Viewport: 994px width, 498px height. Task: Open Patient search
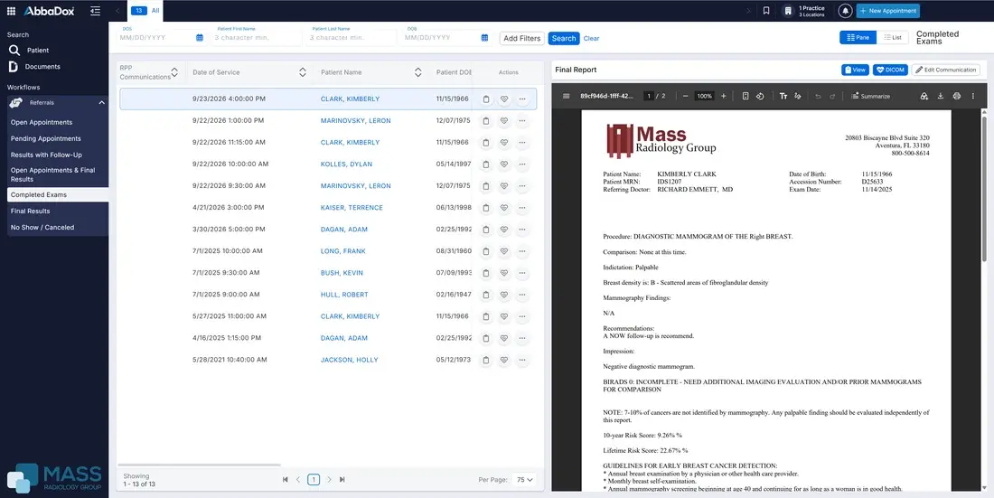tap(29, 50)
